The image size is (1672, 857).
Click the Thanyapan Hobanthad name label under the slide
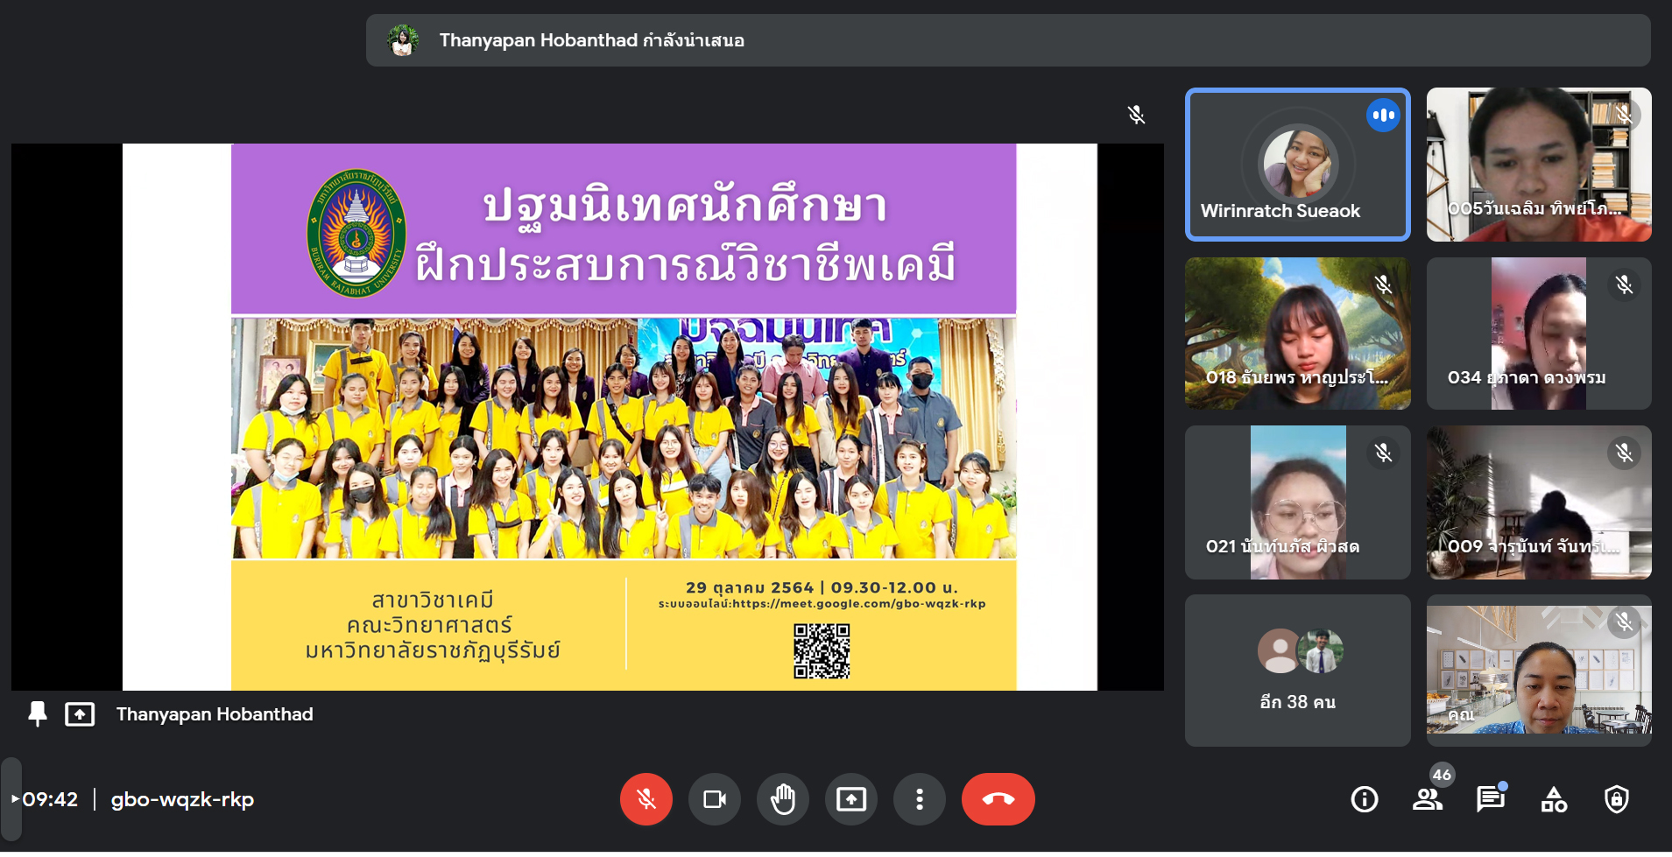click(215, 714)
